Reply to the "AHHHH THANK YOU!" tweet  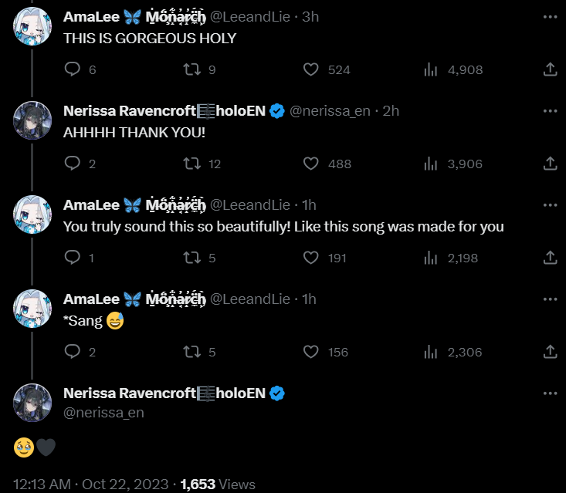click(x=73, y=164)
